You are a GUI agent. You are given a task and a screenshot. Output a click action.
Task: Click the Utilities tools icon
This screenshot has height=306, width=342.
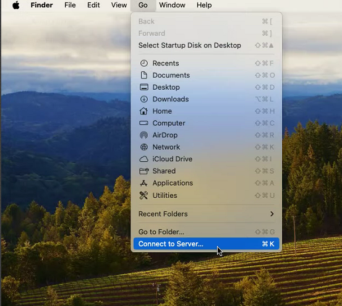pos(143,195)
